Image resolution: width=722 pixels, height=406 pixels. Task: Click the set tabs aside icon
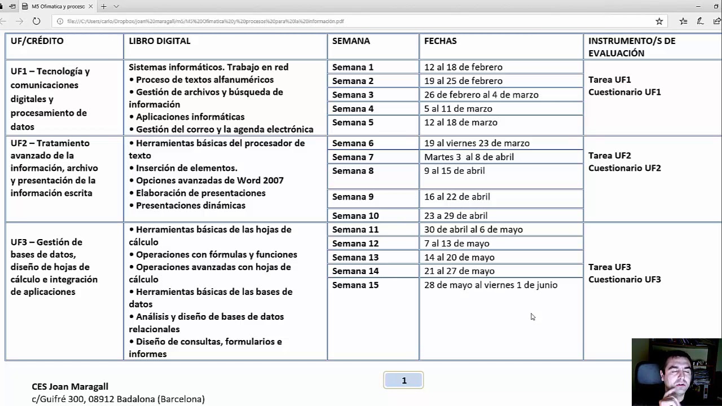pos(12,6)
